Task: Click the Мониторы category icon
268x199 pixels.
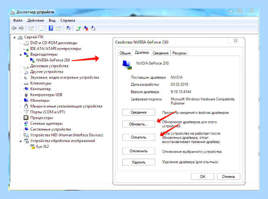Action: pos(26,101)
